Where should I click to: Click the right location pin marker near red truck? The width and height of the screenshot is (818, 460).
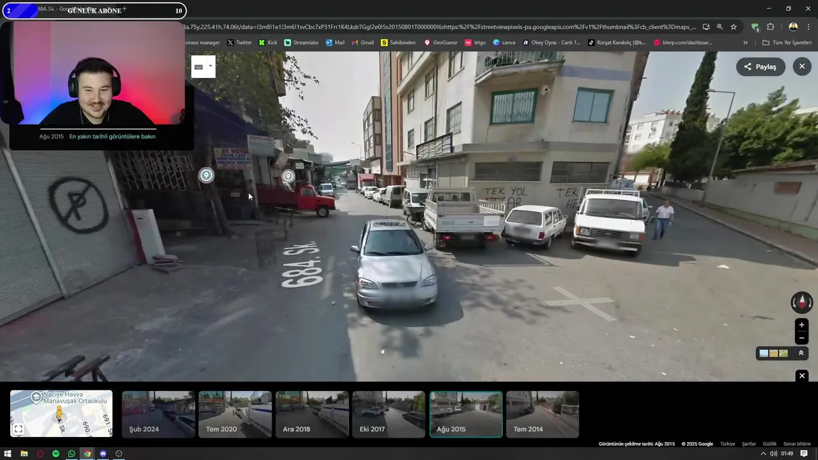pos(288,176)
